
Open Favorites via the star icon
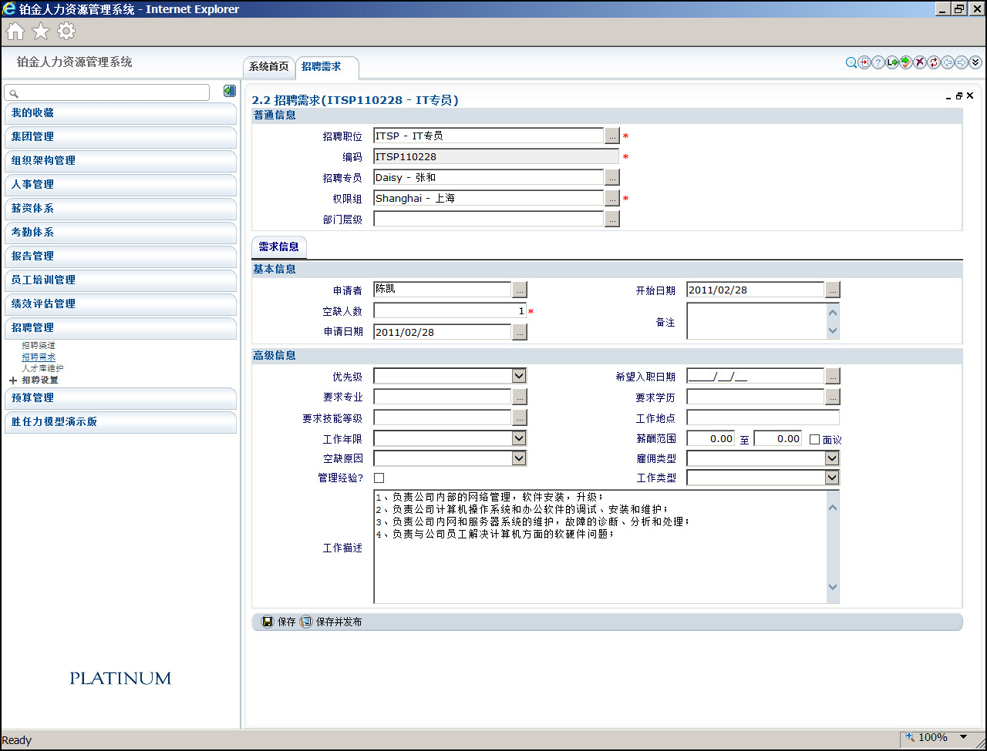pyautogui.click(x=41, y=31)
